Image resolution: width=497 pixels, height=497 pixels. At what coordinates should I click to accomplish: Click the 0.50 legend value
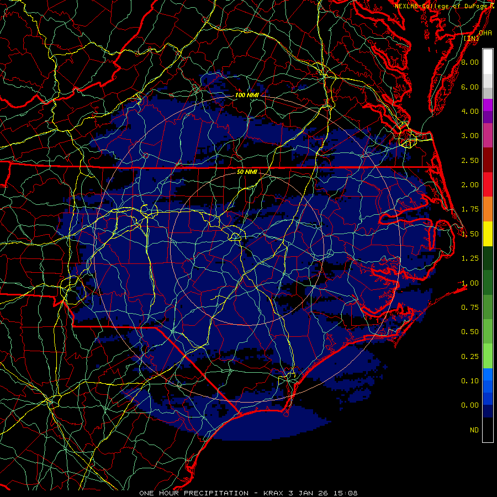click(x=470, y=332)
